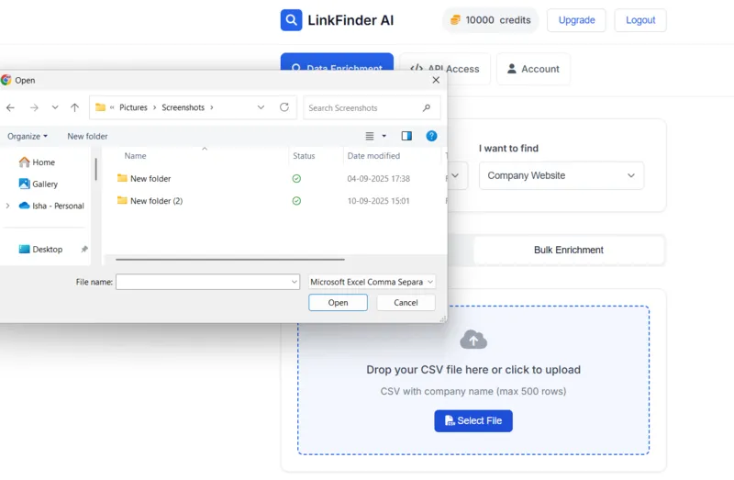The width and height of the screenshot is (734, 480).
Task: Select the New folder (2) entry
Action: click(156, 201)
